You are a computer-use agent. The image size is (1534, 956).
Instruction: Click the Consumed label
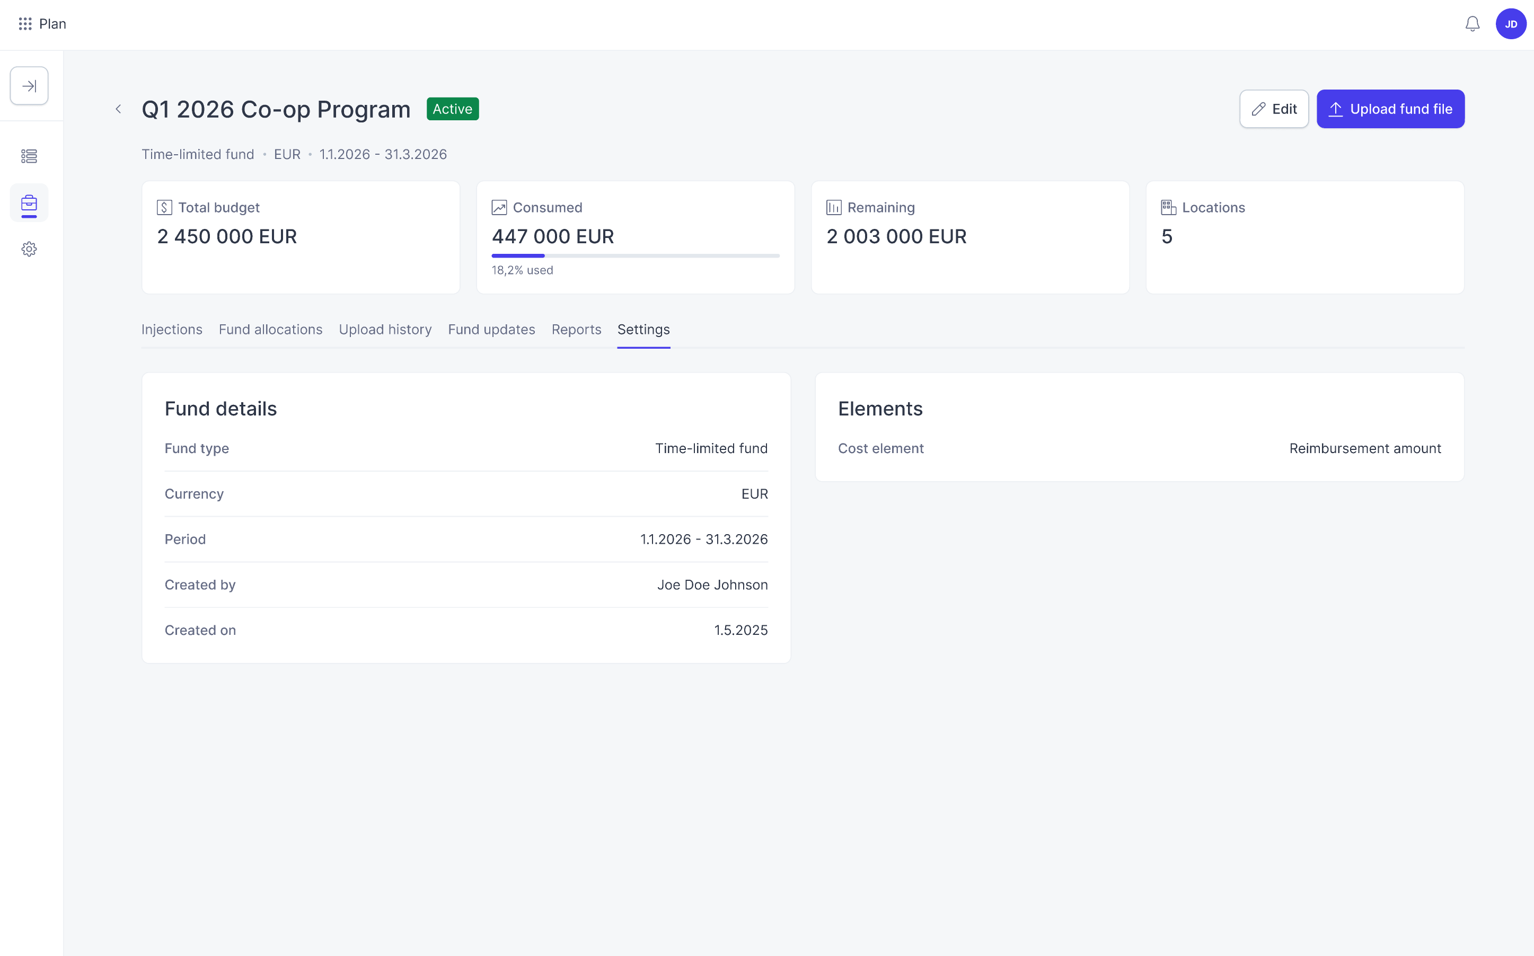pyautogui.click(x=547, y=207)
